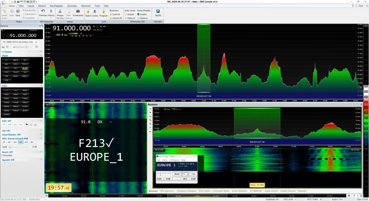Click the top menu icon in Receivers toolbar

coord(150,109)
